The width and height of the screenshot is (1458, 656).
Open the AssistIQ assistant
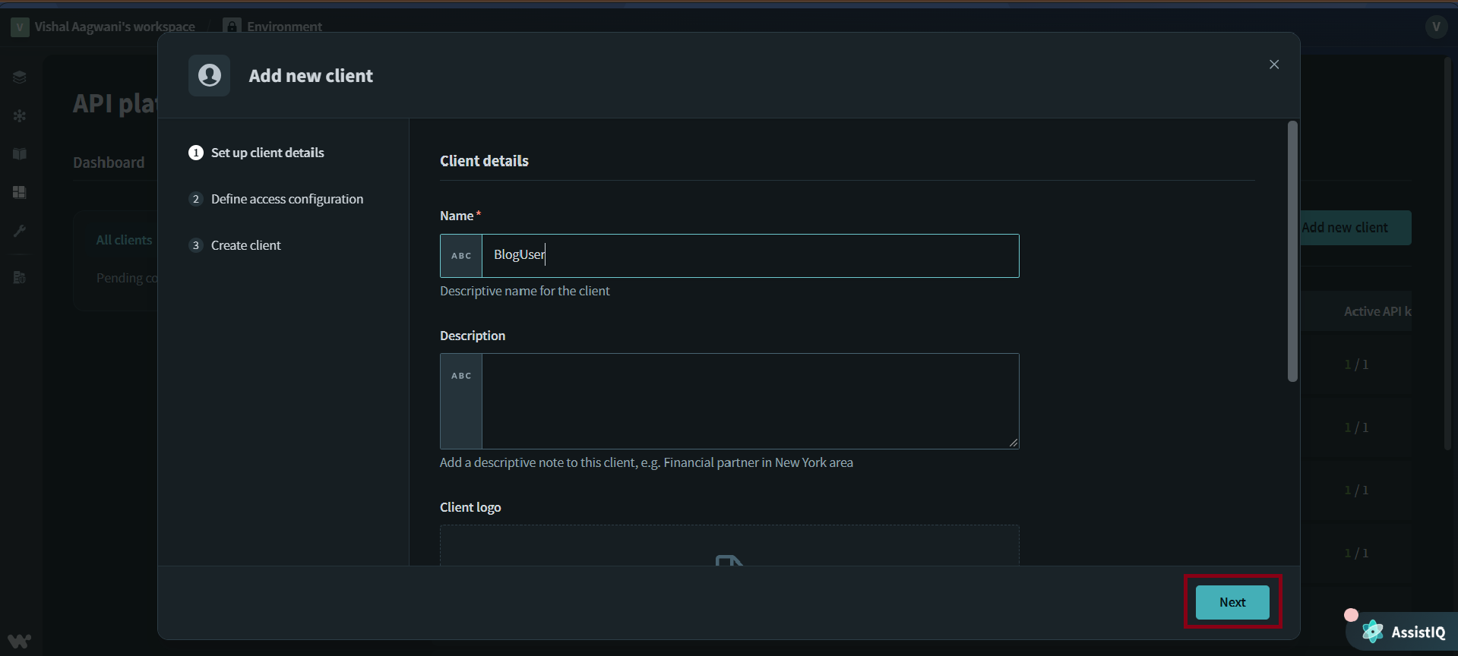tap(1403, 632)
